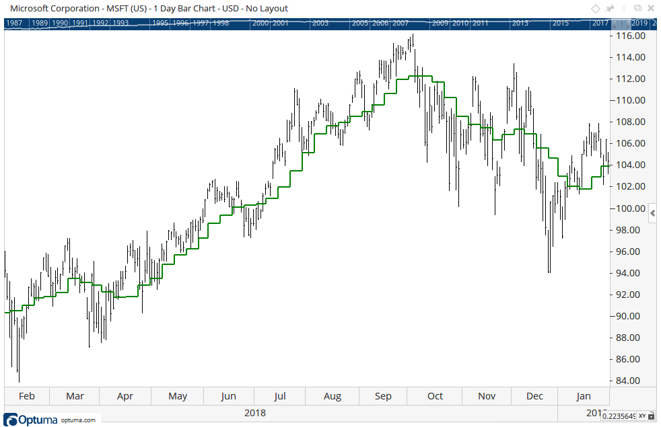661x427 pixels.
Task: Select 2003 on the year overview bar
Action: [320, 23]
